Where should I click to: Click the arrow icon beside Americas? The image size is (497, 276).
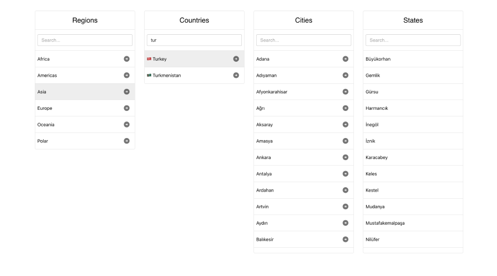(126, 75)
